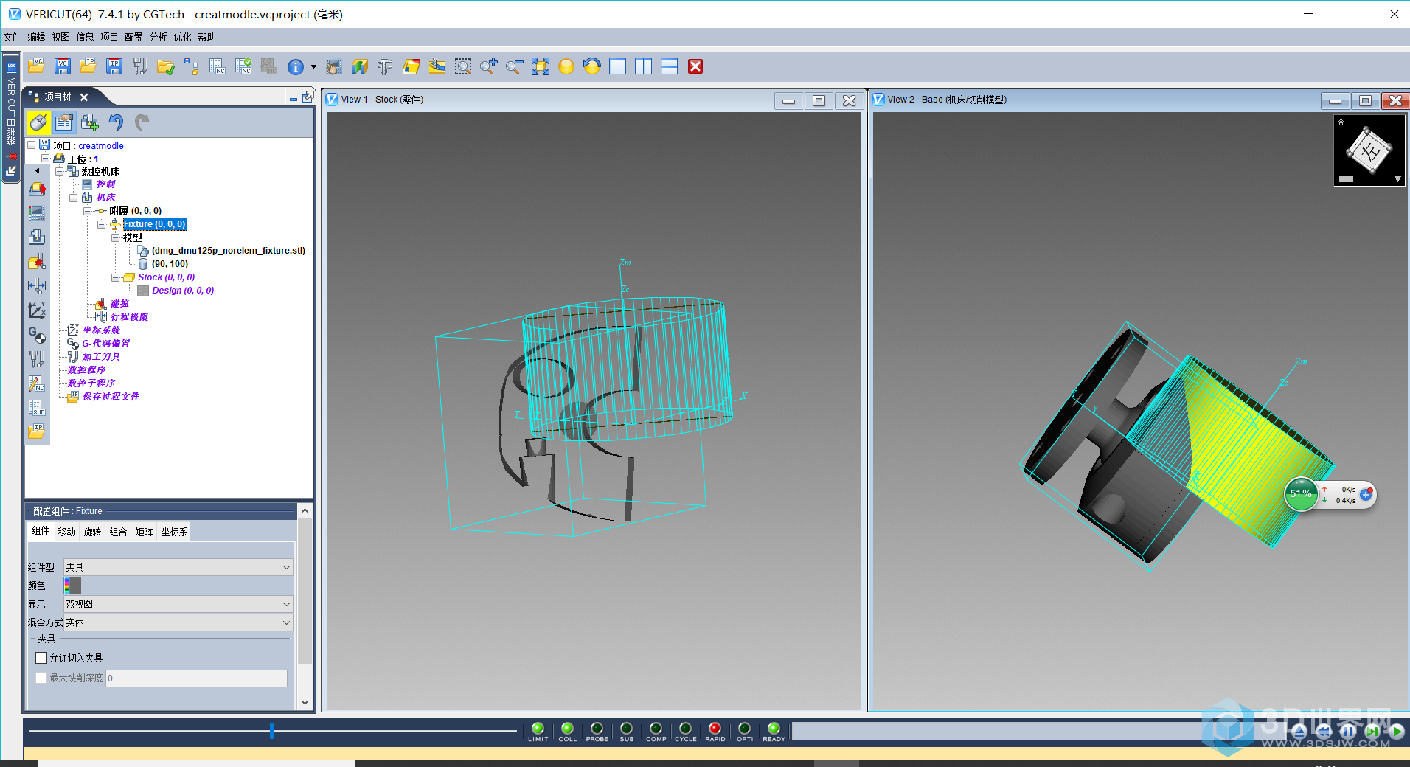Open in-process file IP folder icon
The width and height of the screenshot is (1410, 767).
tap(88, 67)
